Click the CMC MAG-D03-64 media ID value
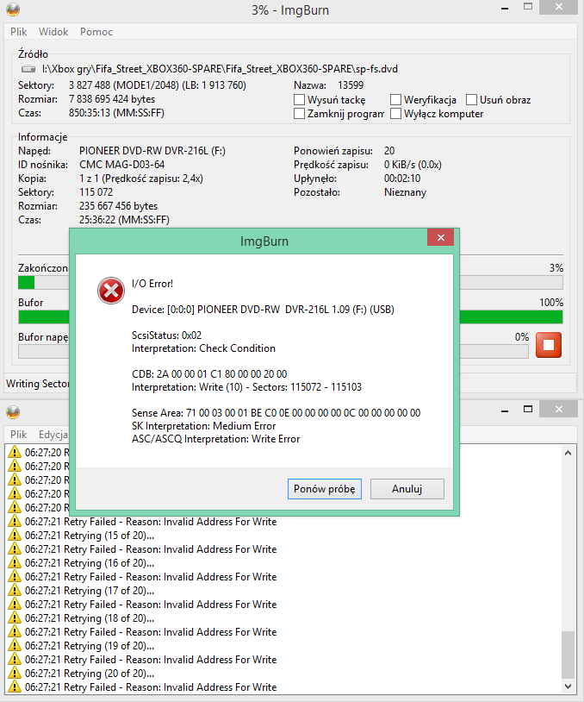Image resolution: width=584 pixels, height=702 pixels. 122,165
